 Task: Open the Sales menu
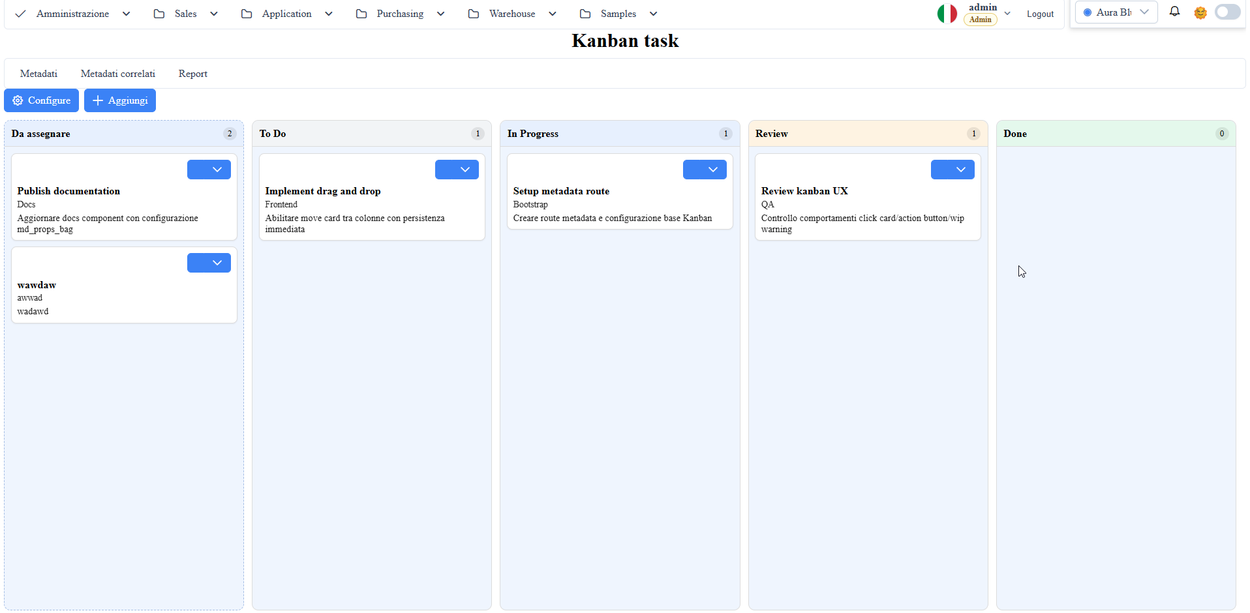point(185,14)
